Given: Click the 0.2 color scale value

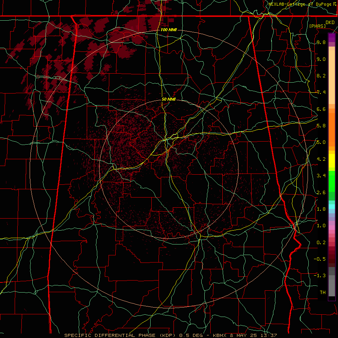Looking at the screenshot, I should click(321, 243).
